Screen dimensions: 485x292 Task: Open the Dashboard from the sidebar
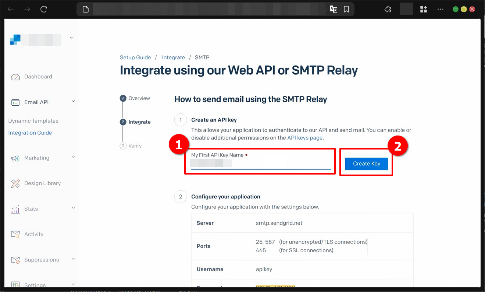[15, 77]
